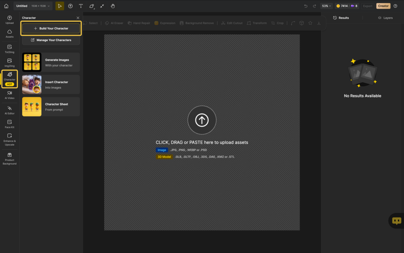Click the Undo arrow
The width and height of the screenshot is (404, 253).
click(x=306, y=6)
